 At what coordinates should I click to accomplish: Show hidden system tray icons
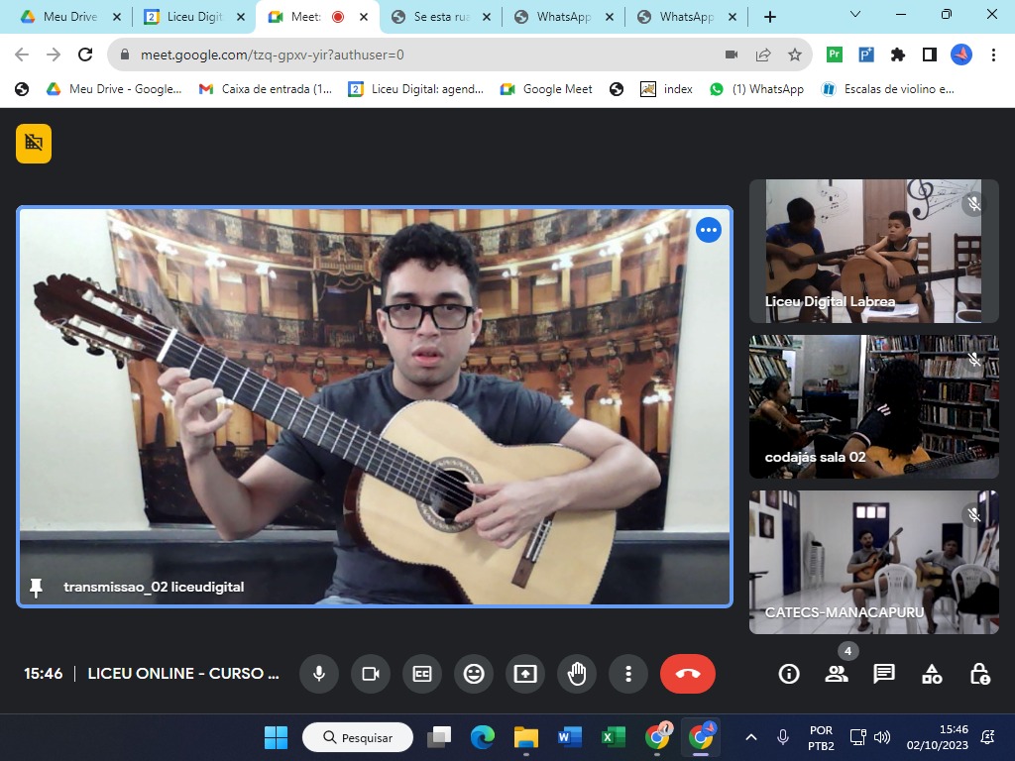[751, 737]
